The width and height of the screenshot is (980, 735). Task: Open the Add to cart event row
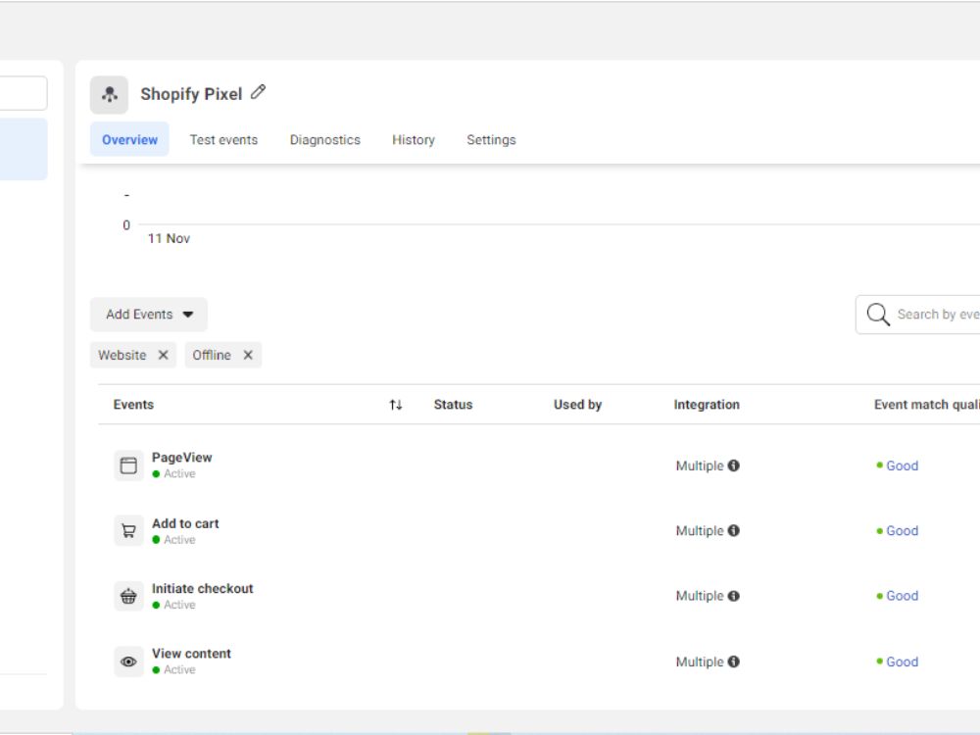coord(539,530)
